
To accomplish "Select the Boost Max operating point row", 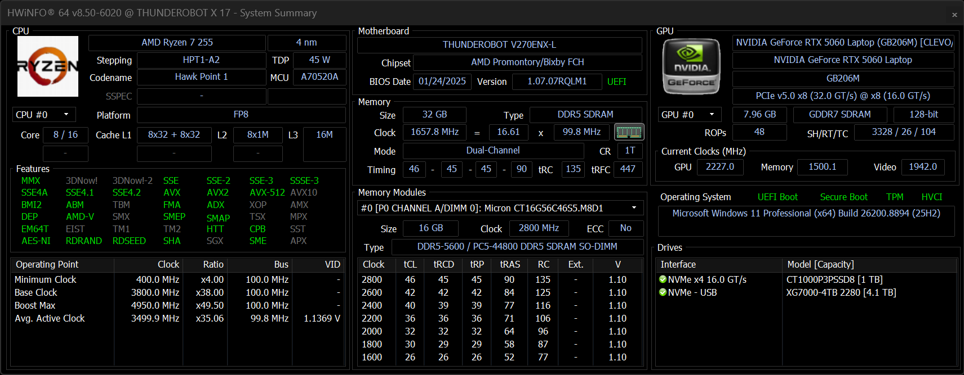I will tap(177, 305).
